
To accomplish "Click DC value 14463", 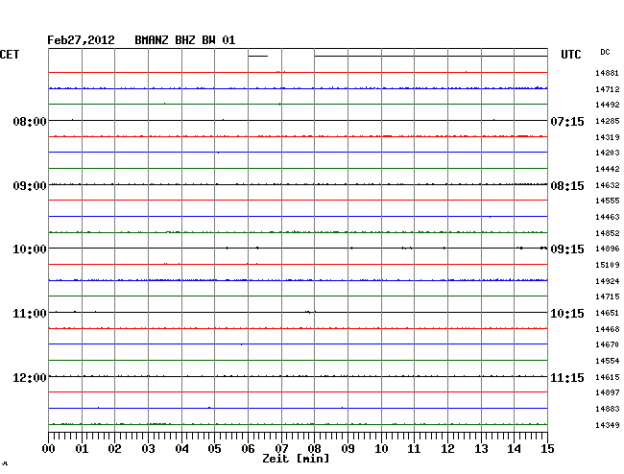I will [x=608, y=217].
